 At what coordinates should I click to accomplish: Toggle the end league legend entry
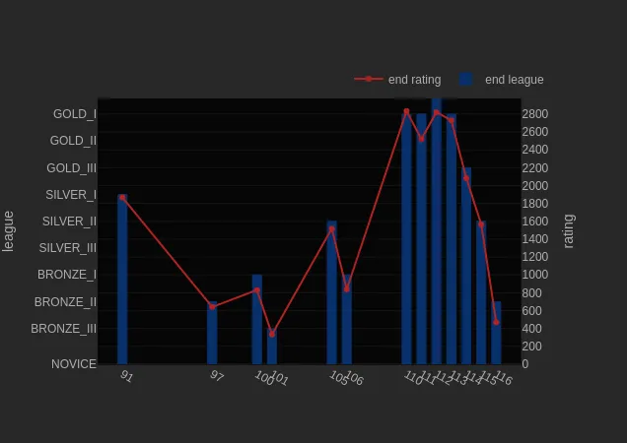(502, 80)
